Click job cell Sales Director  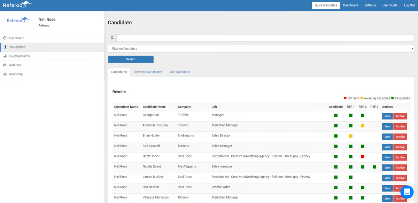click(221, 135)
